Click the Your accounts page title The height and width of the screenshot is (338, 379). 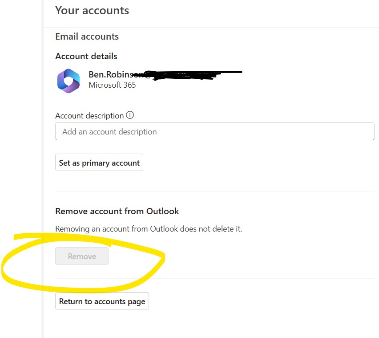click(x=92, y=10)
